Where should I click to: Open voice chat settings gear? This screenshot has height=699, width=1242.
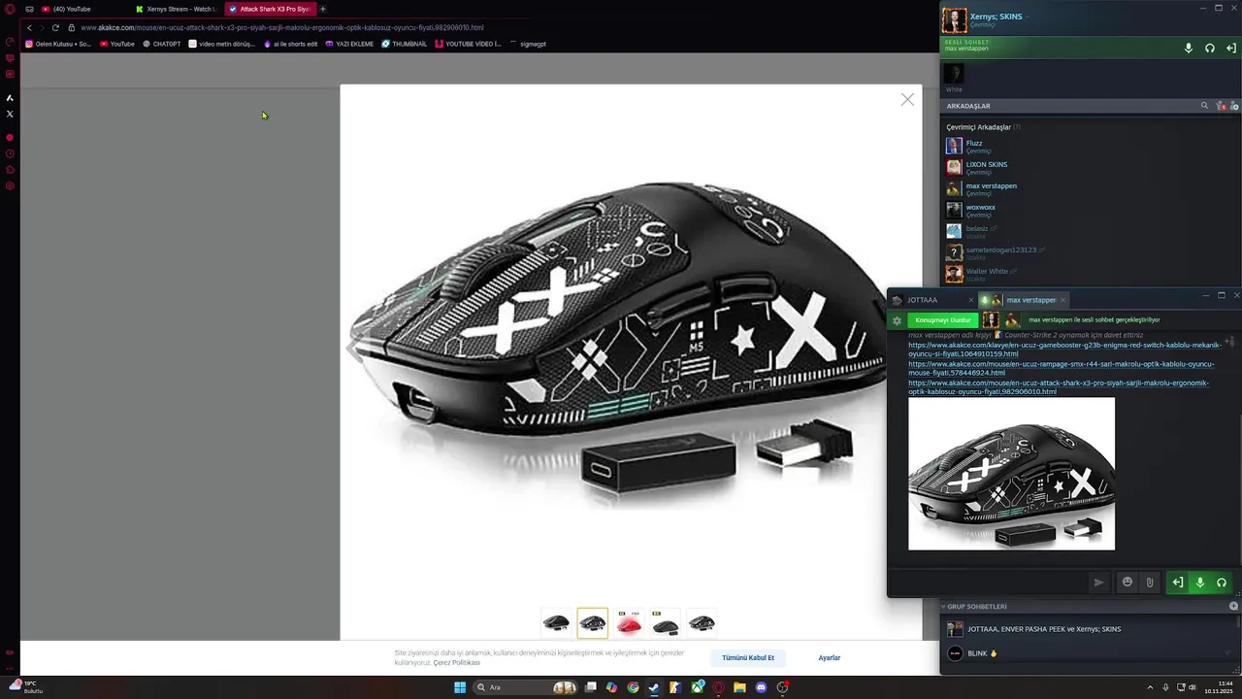point(897,320)
